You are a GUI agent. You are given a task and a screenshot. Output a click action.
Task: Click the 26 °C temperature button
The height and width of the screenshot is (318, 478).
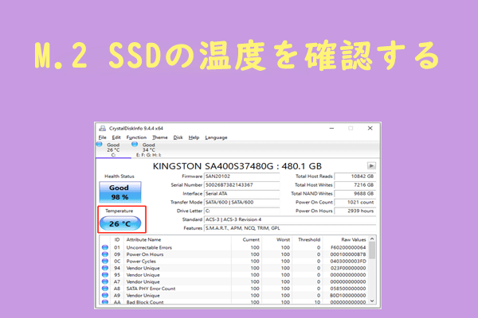coord(120,223)
